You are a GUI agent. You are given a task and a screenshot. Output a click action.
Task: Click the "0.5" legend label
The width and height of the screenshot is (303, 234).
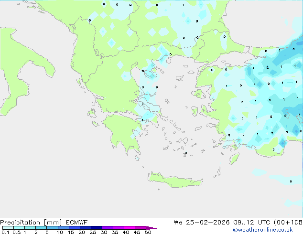coord(17,232)
